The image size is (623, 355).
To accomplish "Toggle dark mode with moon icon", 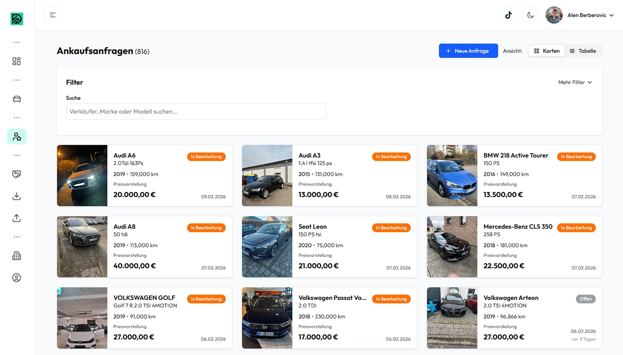I will [531, 15].
